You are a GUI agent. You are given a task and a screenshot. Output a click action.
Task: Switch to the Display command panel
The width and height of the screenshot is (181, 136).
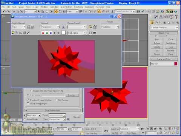pos(171,17)
